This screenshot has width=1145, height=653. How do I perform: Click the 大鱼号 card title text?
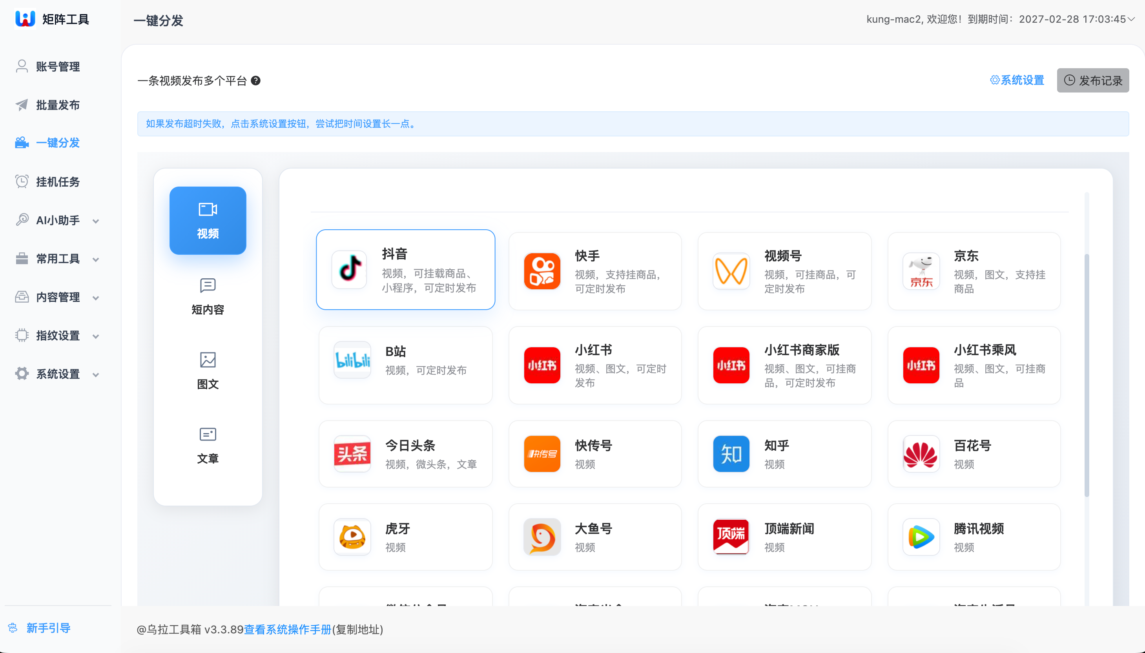(x=594, y=529)
